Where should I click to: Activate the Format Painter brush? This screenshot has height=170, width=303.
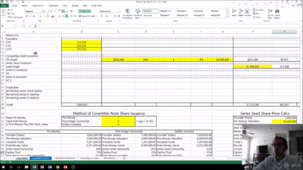point(15,17)
